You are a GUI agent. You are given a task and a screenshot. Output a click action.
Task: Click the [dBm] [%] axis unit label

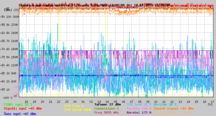[x=12, y=10]
